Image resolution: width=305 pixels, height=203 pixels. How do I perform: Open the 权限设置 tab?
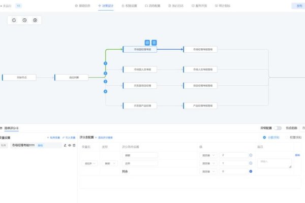[x=129, y=6]
